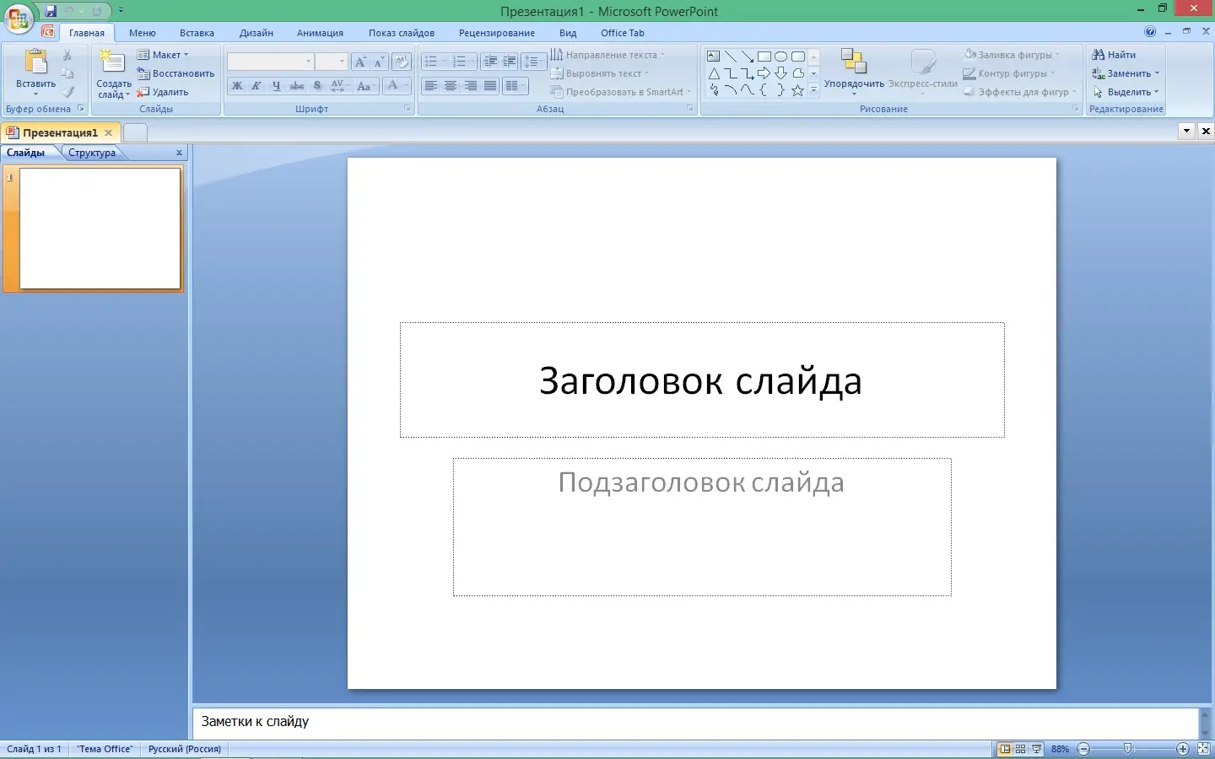Image resolution: width=1215 pixels, height=759 pixels.
Task: Apply strikethrough formatting
Action: [x=296, y=85]
